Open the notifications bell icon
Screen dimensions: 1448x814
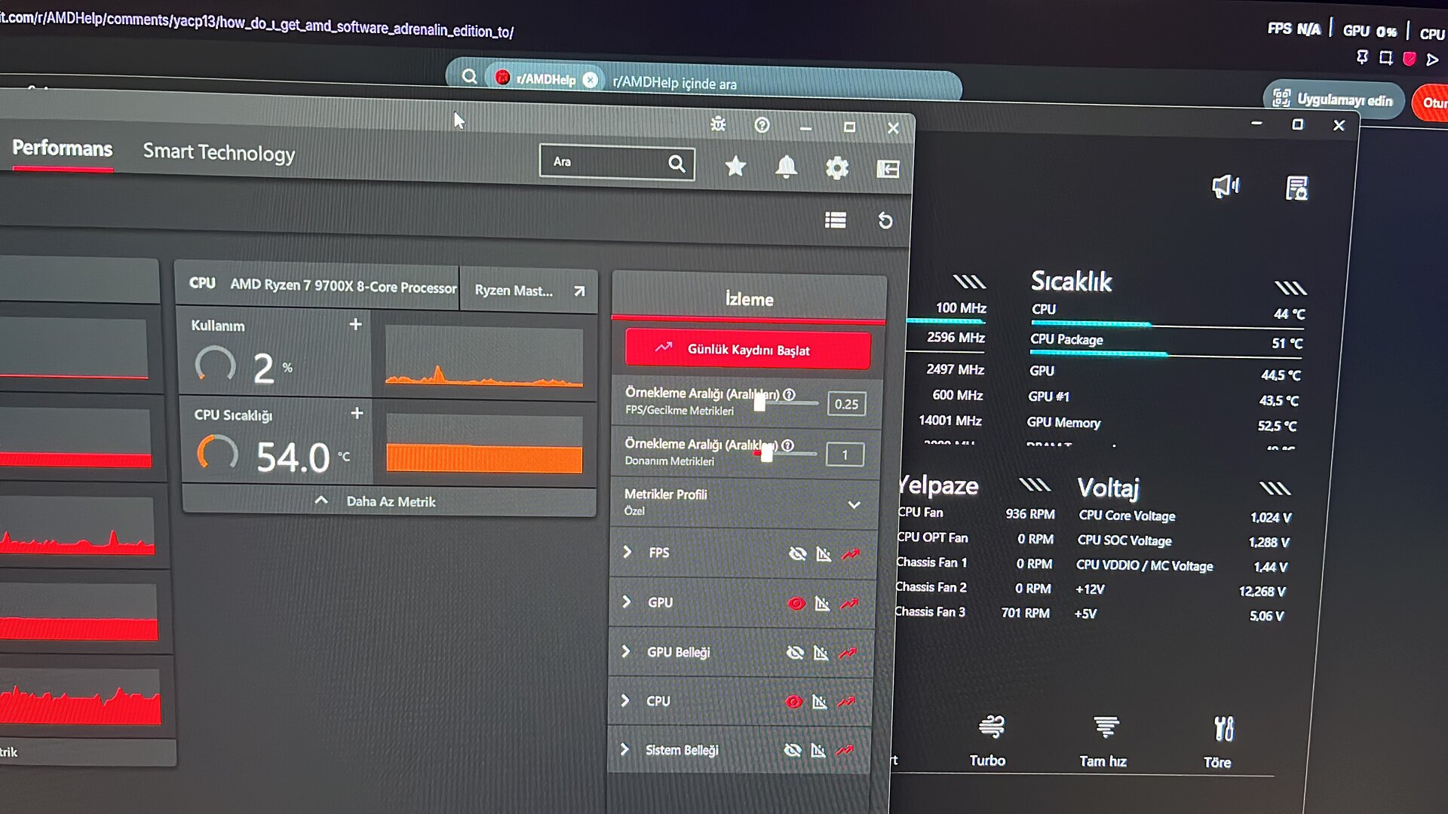click(x=786, y=167)
